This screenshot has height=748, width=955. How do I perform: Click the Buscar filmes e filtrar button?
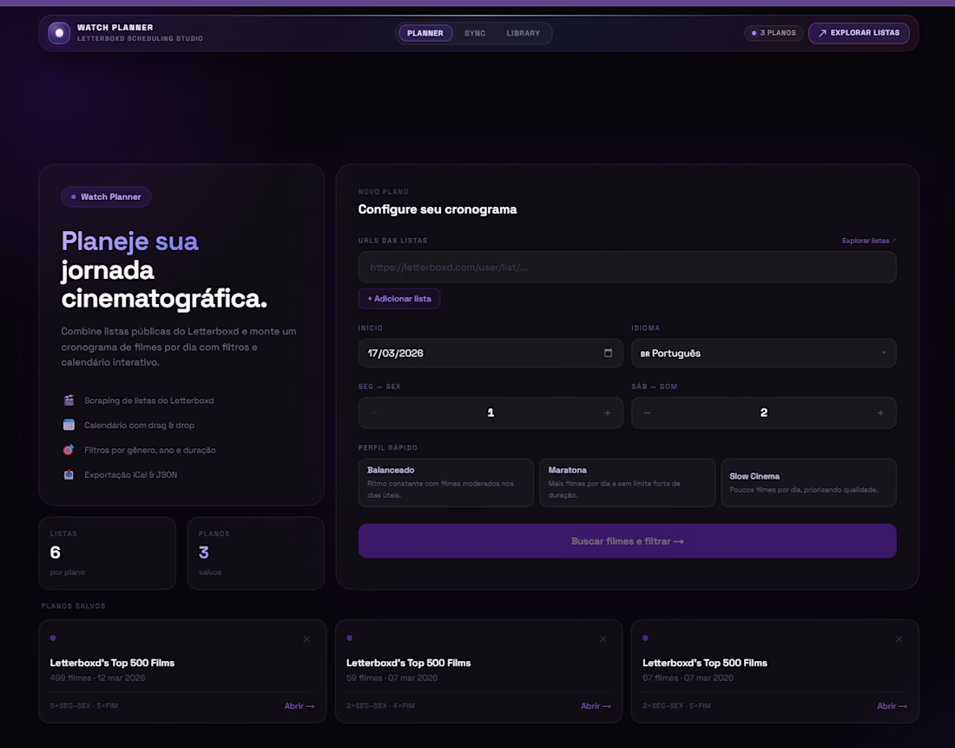[x=627, y=541]
